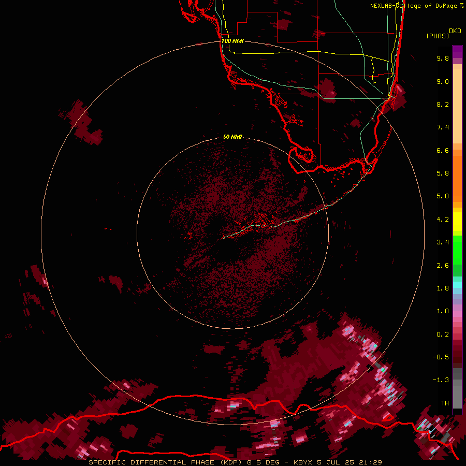Click the -1.3 value on the scale
466x466 pixels.
pyautogui.click(x=441, y=380)
